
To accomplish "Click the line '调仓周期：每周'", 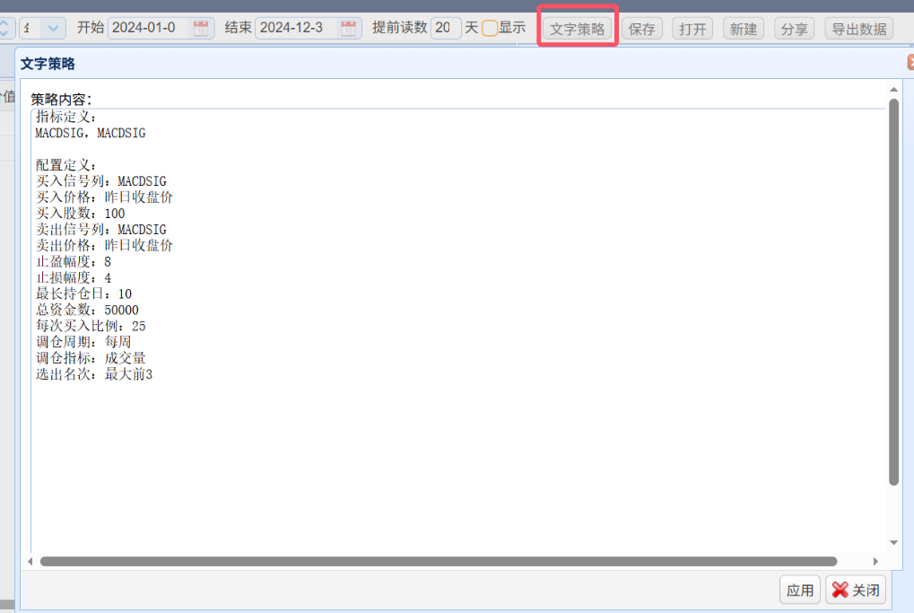I will pos(83,342).
